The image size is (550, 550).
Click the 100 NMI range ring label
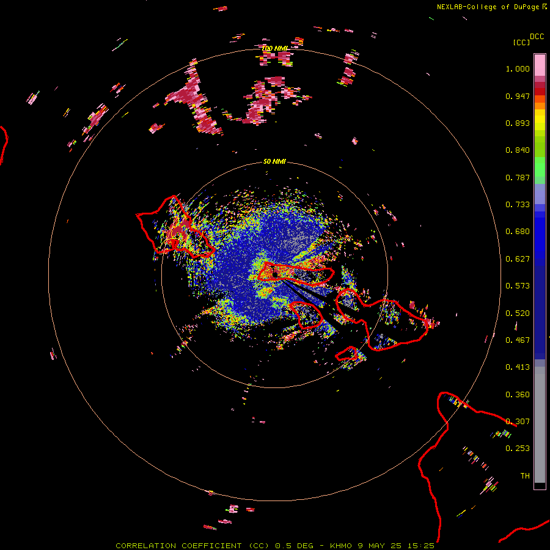click(274, 48)
